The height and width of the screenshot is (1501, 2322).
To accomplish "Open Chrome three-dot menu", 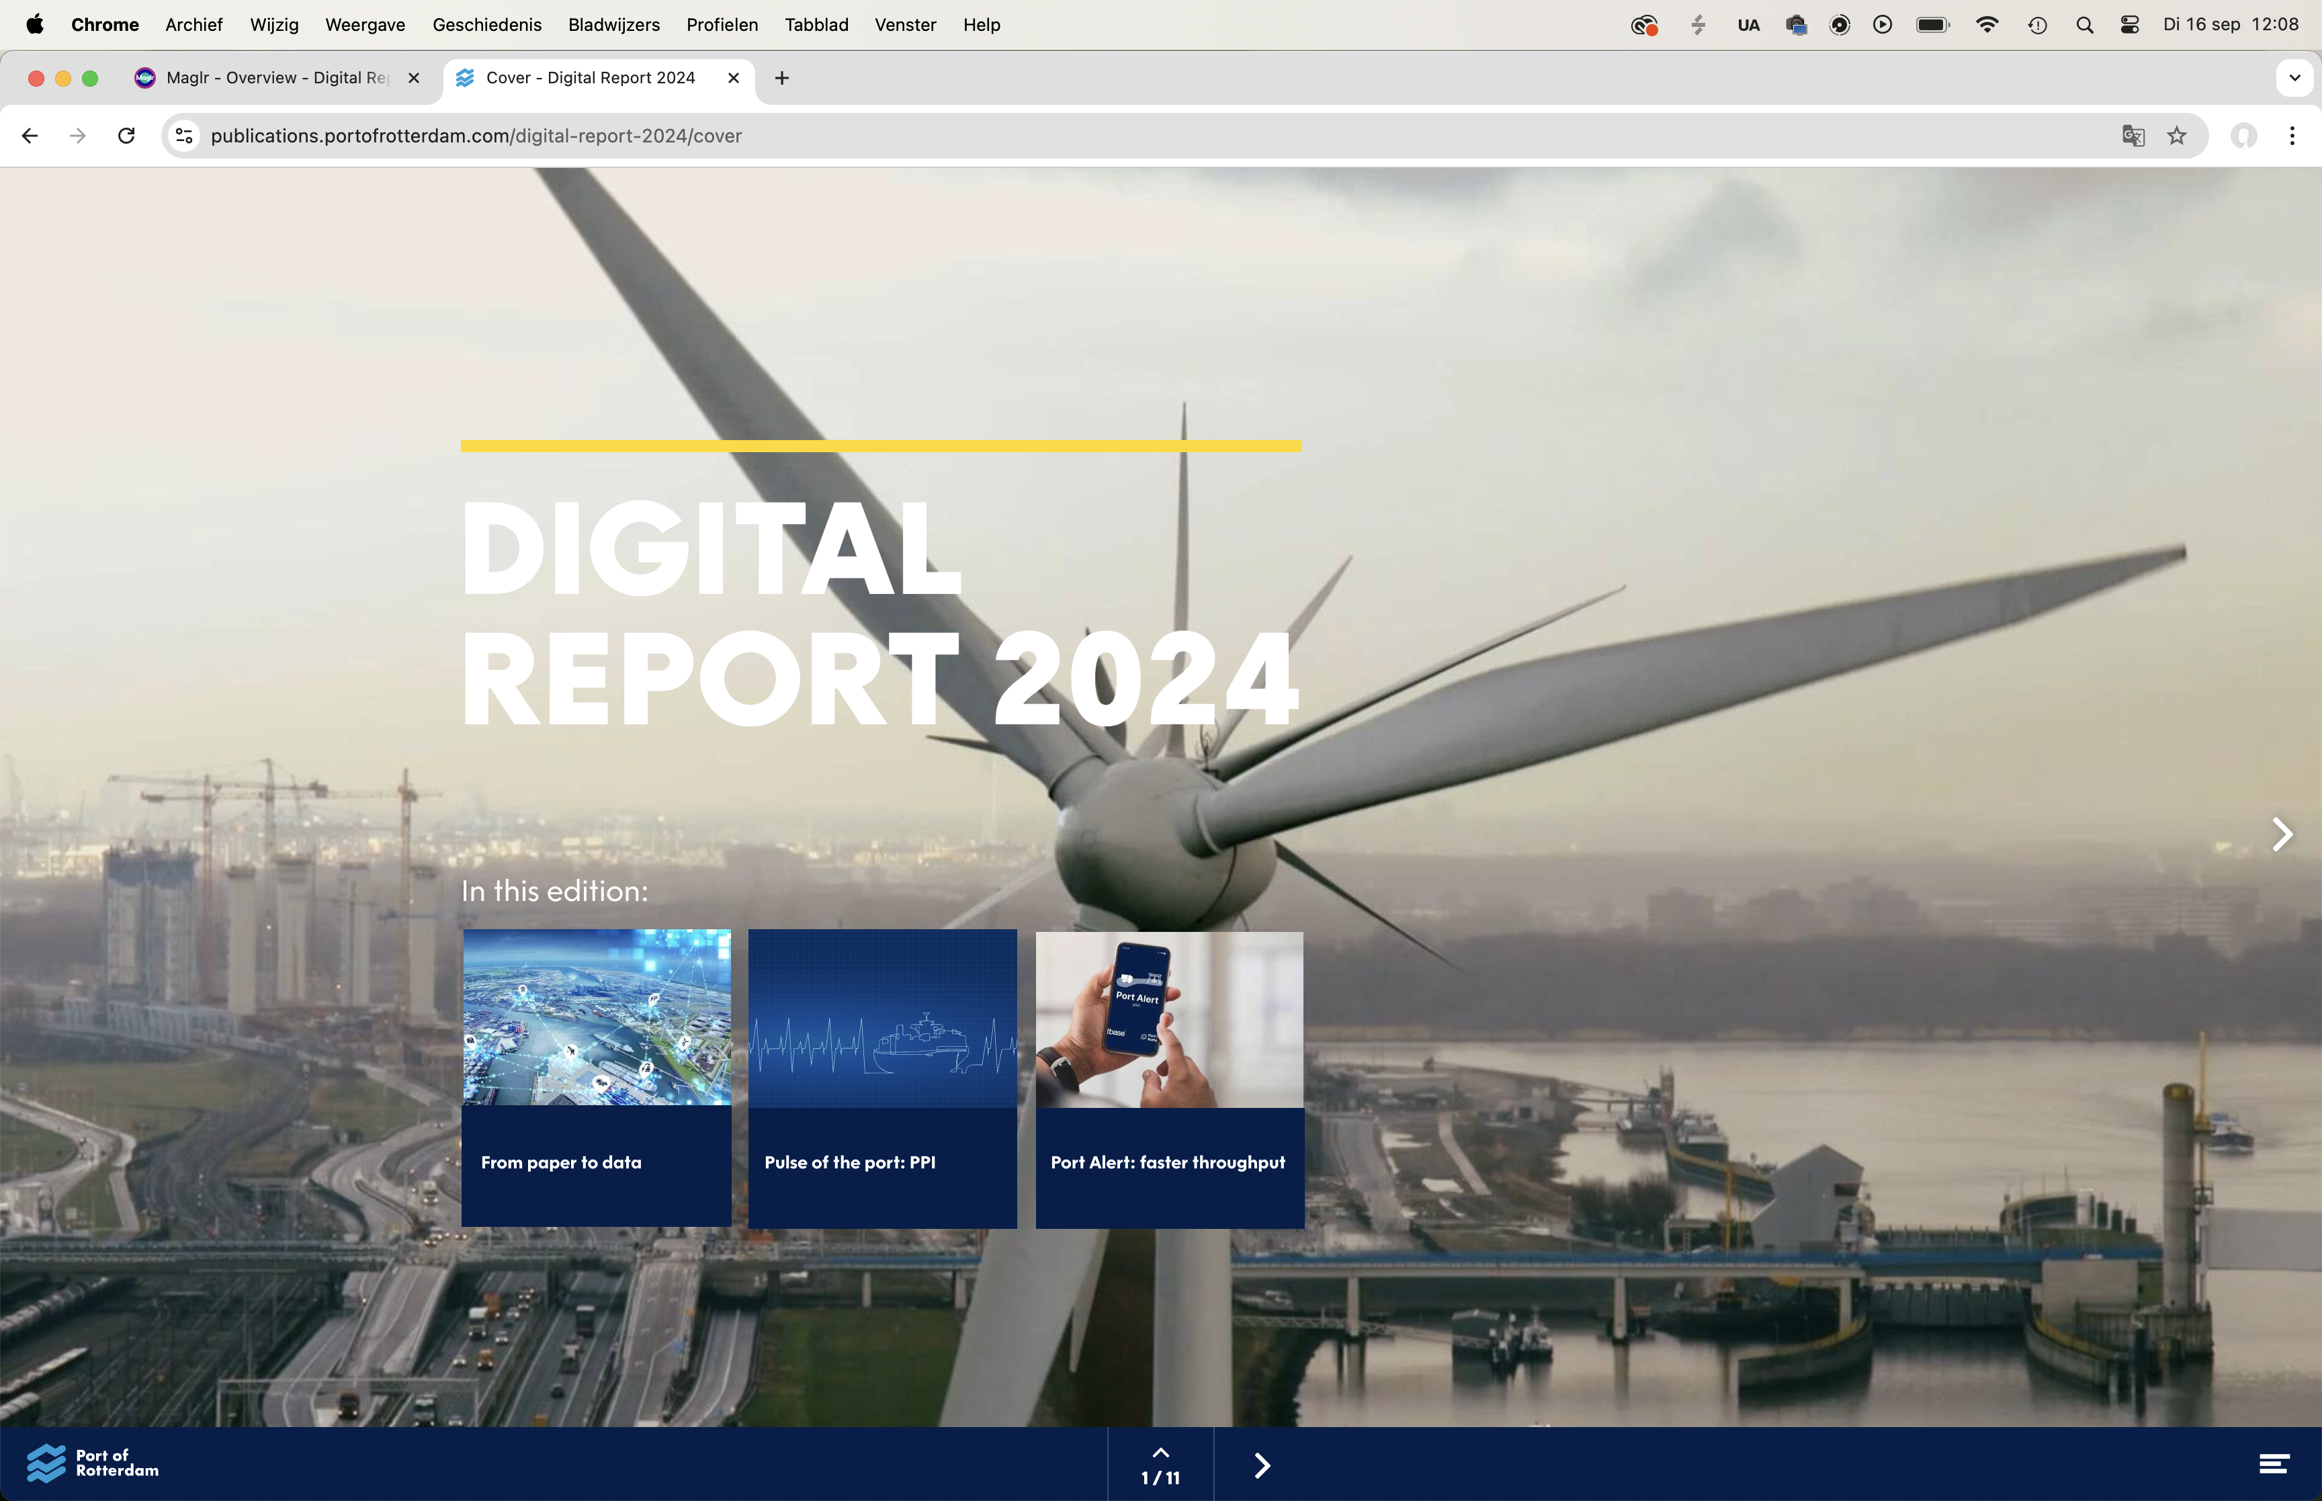I will tap(2292, 136).
